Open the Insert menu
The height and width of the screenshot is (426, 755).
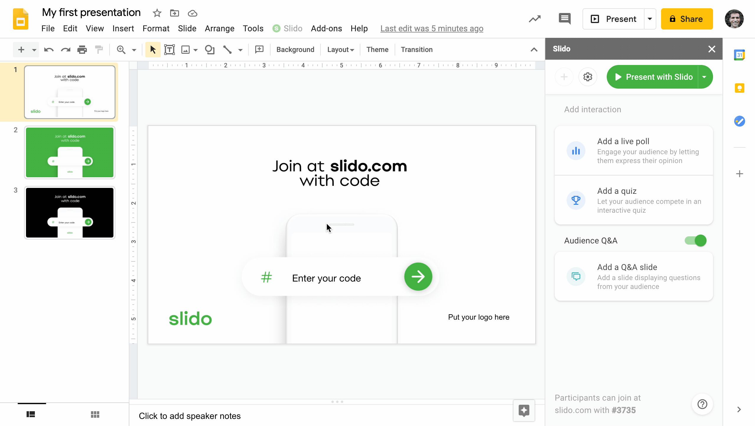pyautogui.click(x=123, y=28)
